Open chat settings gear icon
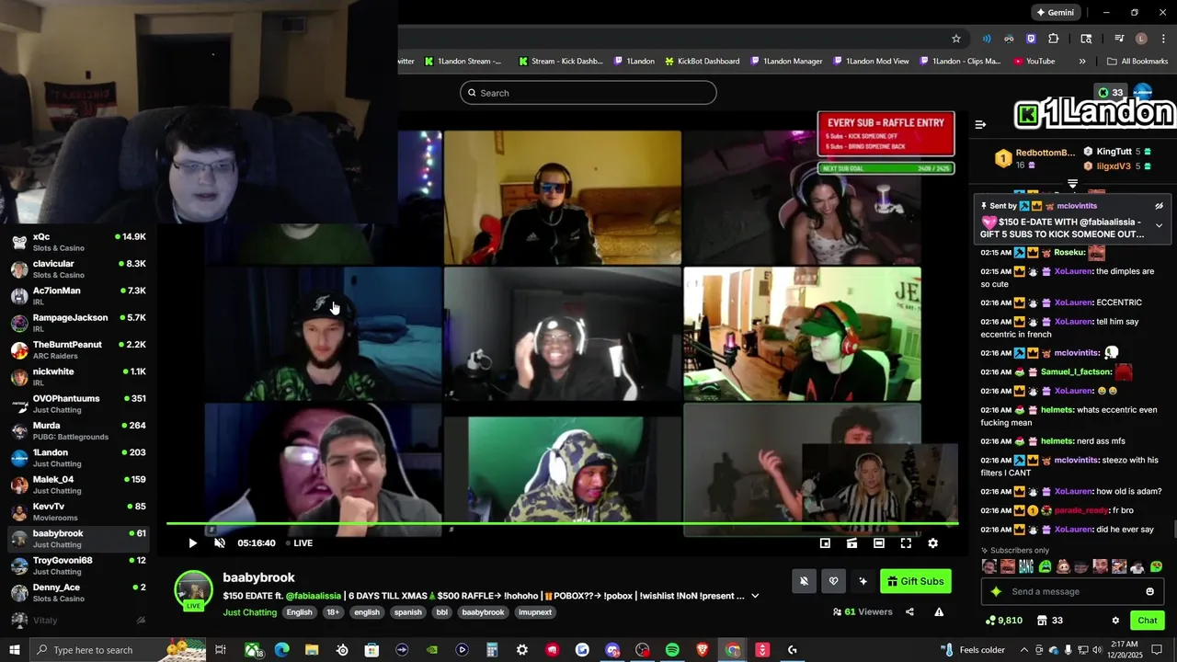The width and height of the screenshot is (1177, 662). (x=1115, y=621)
